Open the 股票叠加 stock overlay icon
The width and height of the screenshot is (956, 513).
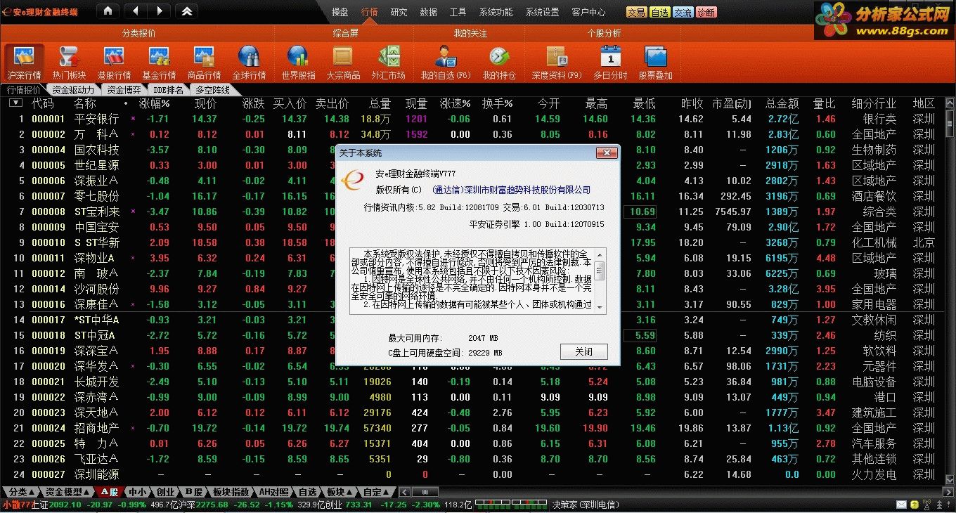tap(655, 63)
